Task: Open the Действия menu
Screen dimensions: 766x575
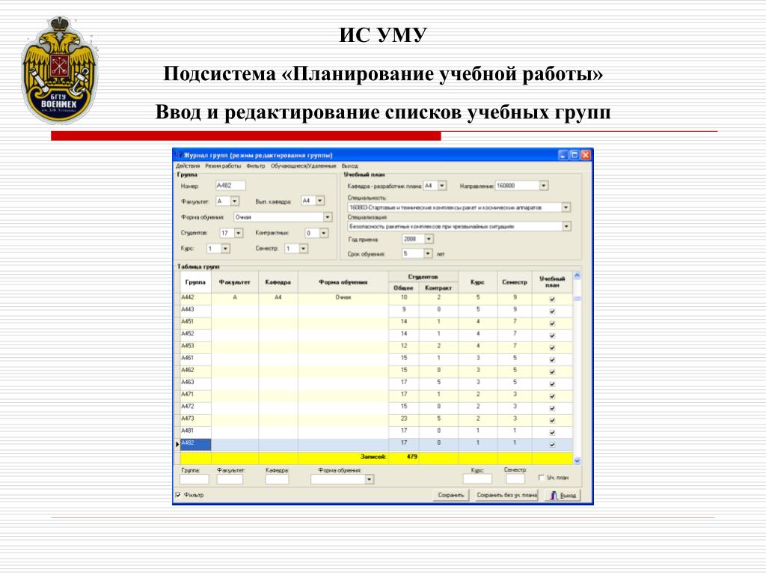Action: (188, 166)
